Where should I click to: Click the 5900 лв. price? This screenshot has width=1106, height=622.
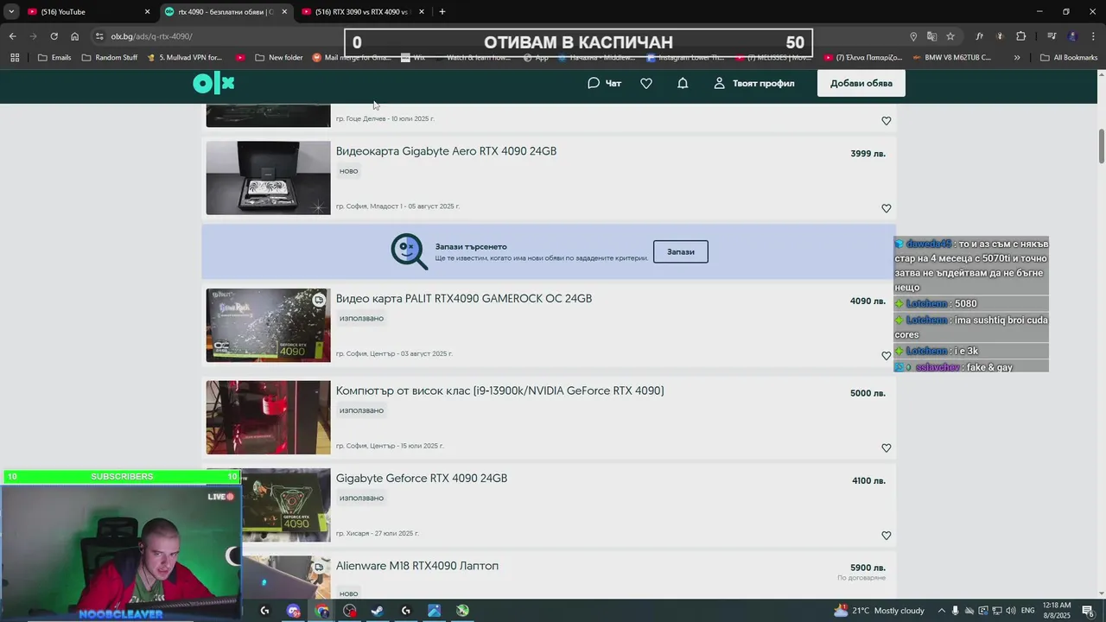868,568
